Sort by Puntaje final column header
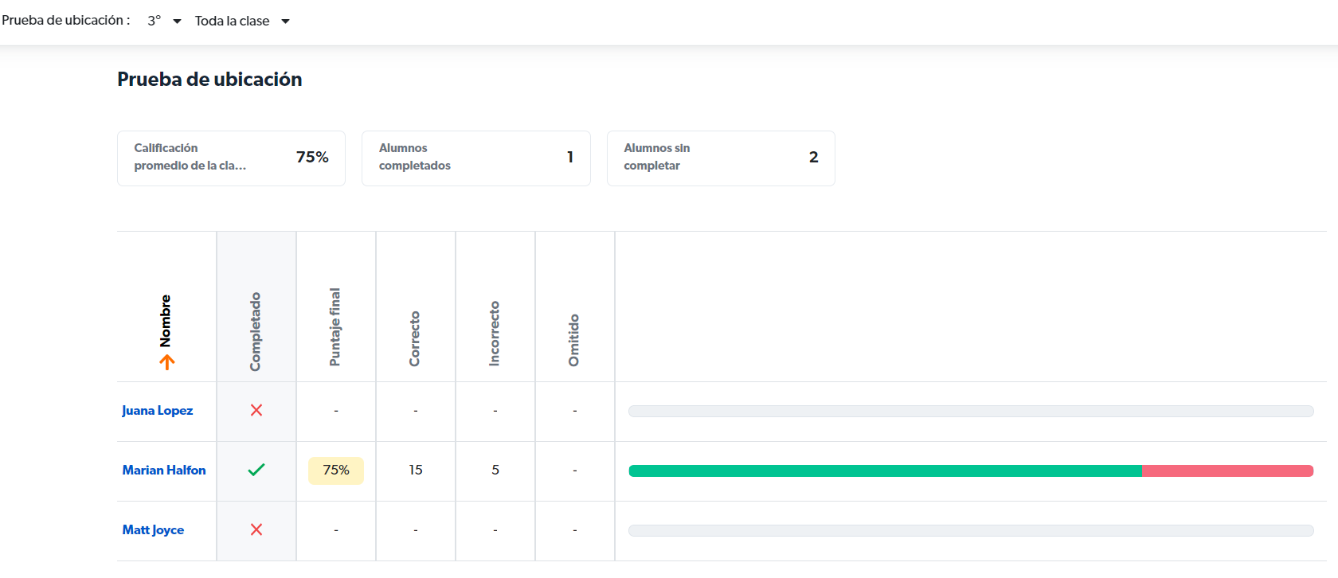 [335, 327]
